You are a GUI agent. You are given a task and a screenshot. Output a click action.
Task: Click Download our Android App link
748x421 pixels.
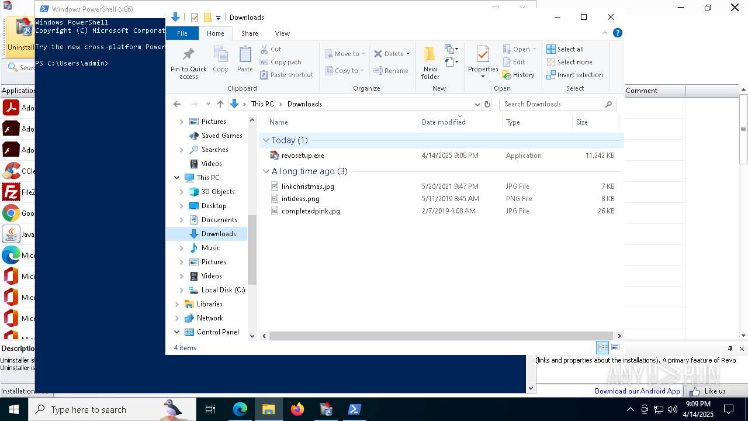(637, 391)
